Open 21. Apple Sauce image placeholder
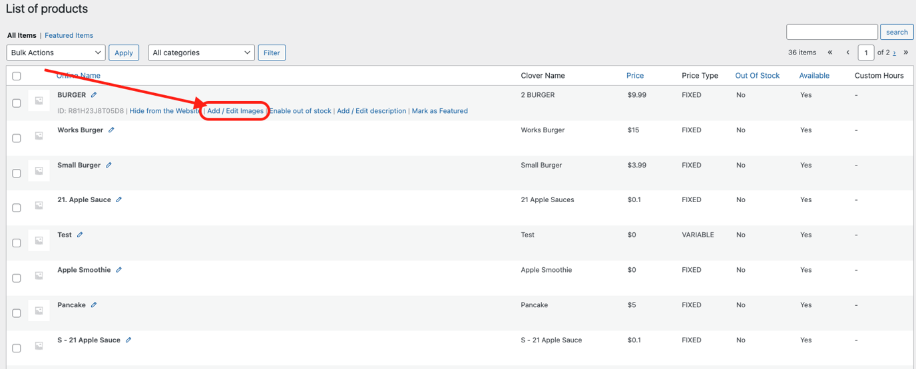Image resolution: width=916 pixels, height=369 pixels. tap(39, 205)
